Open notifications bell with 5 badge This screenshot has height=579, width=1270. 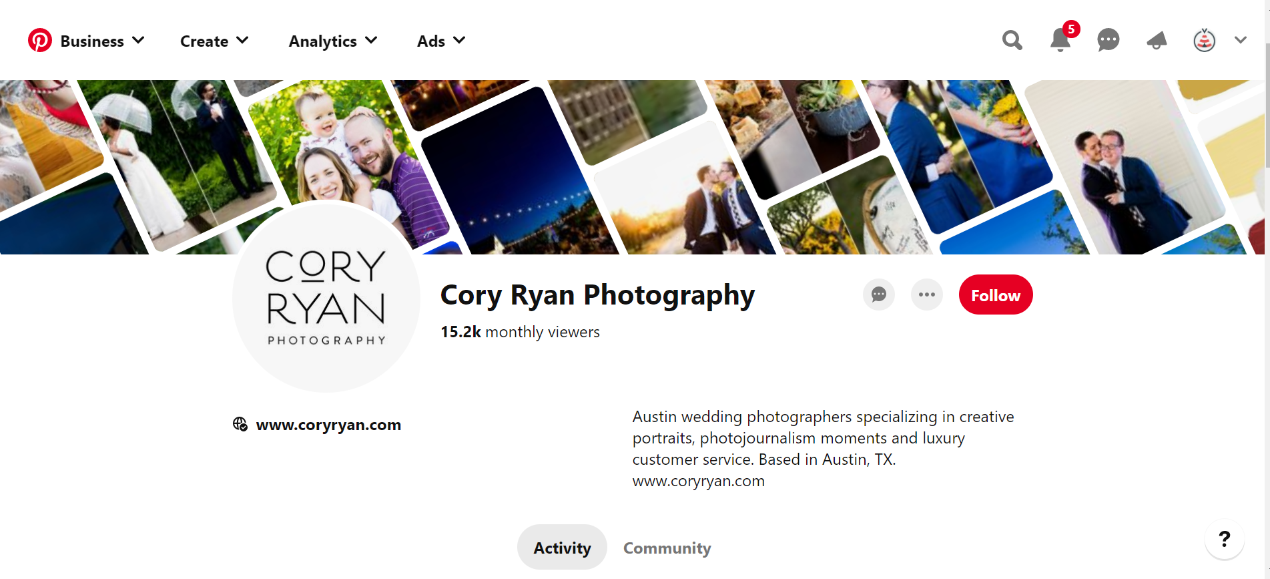[x=1060, y=41]
